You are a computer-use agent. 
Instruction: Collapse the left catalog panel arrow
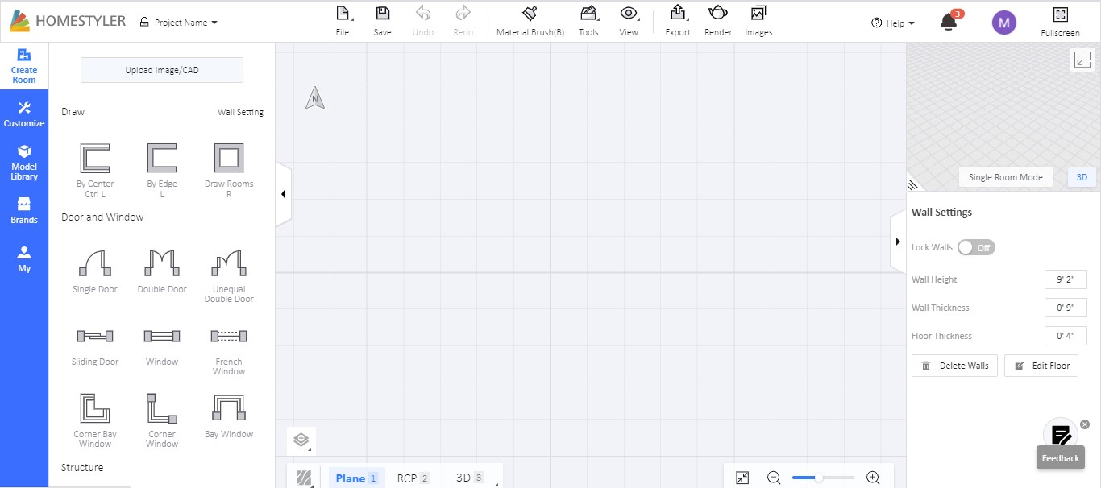(x=283, y=194)
